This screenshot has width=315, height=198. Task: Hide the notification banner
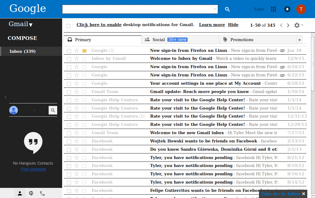pyautogui.click(x=233, y=25)
